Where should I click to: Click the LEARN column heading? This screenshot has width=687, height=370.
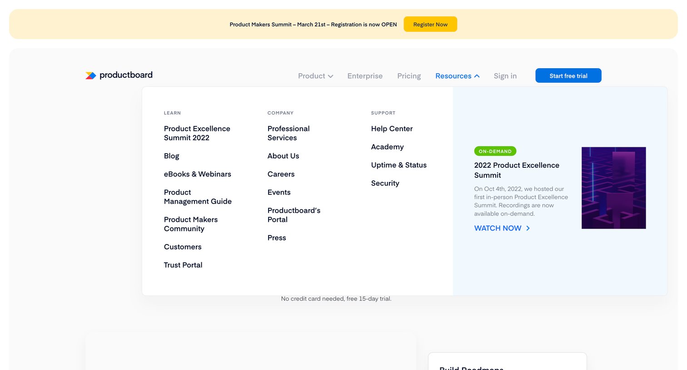172,113
